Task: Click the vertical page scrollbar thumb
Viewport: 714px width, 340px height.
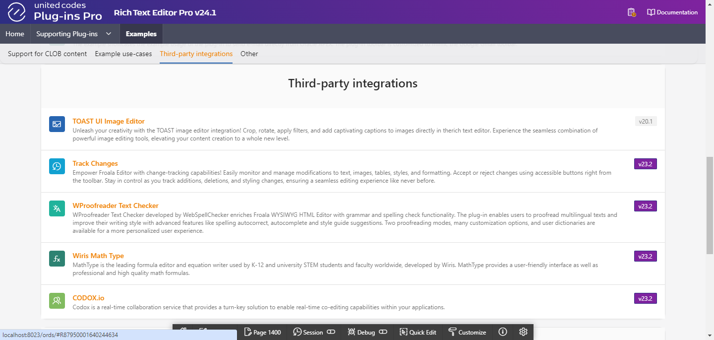Action: (710, 205)
